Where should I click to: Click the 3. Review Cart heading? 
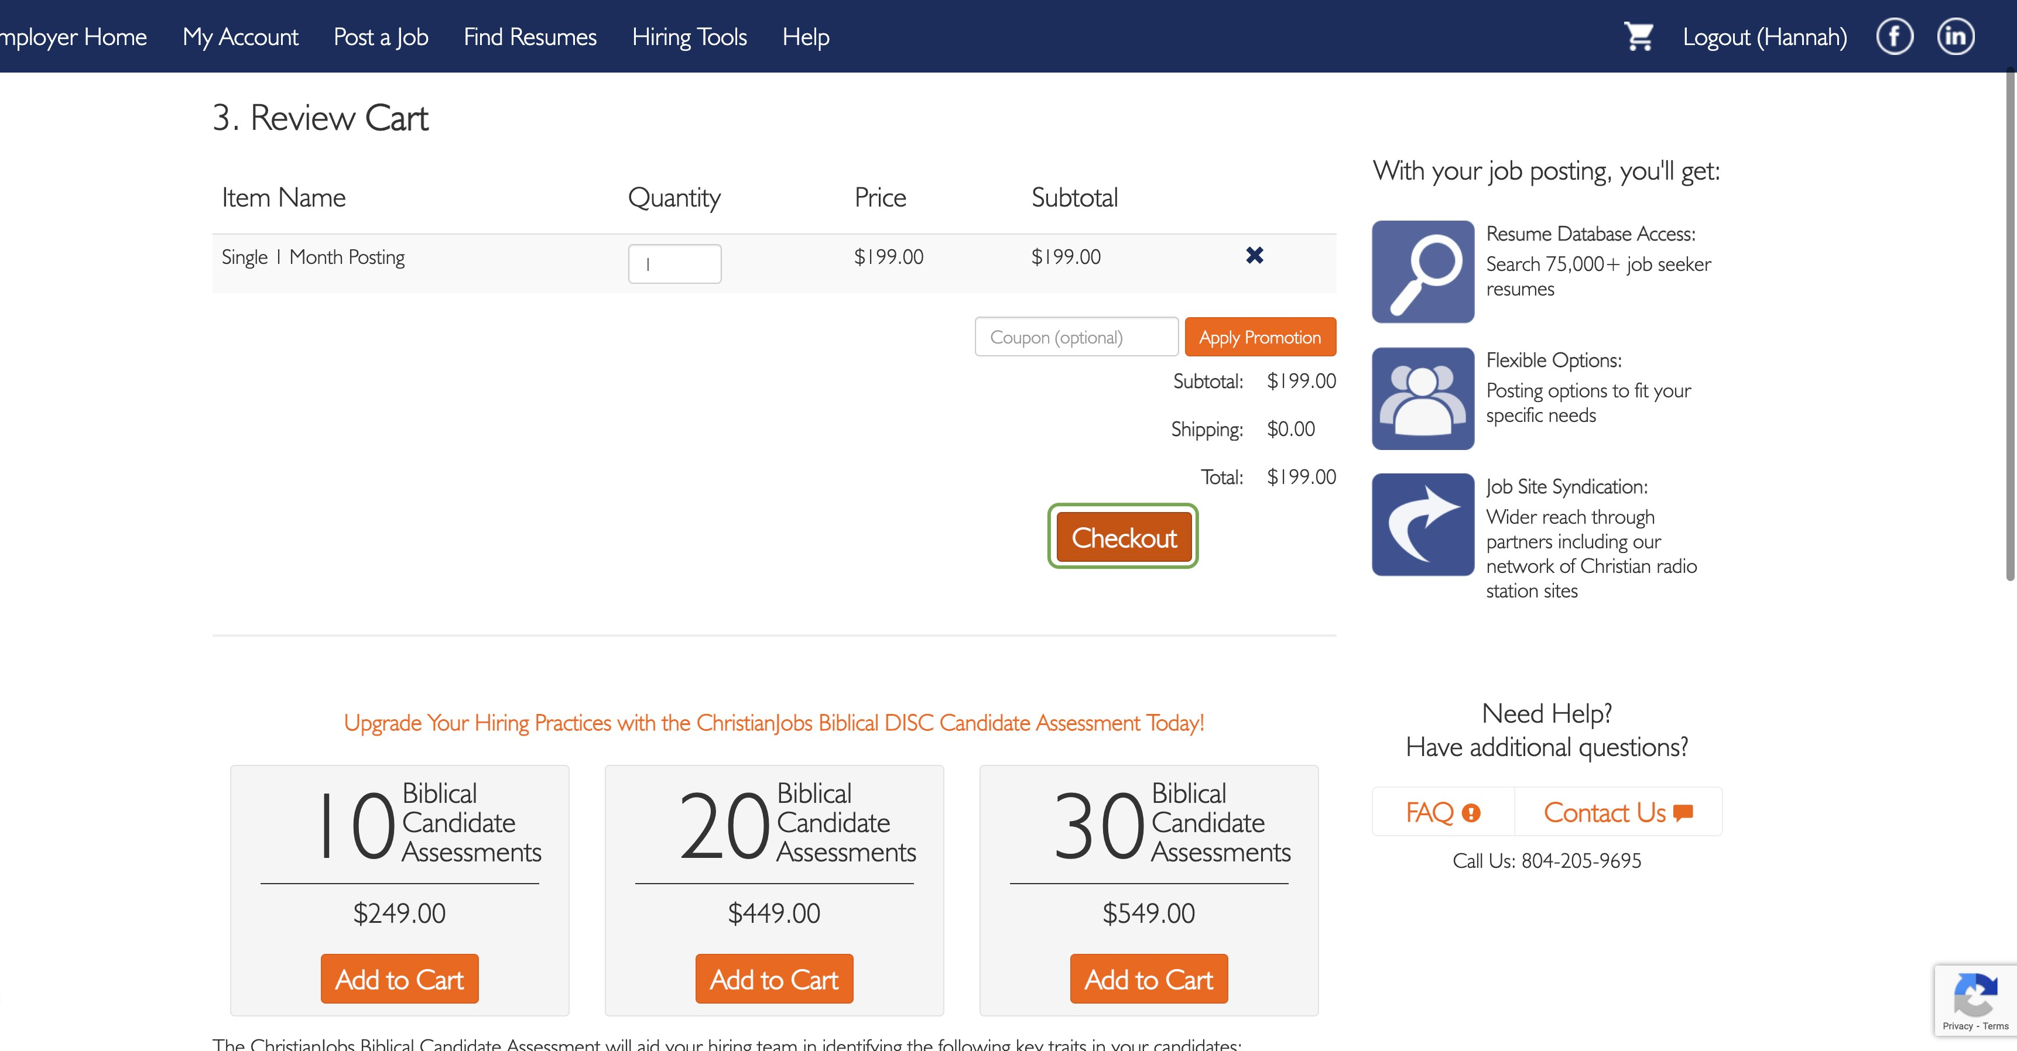tap(320, 118)
